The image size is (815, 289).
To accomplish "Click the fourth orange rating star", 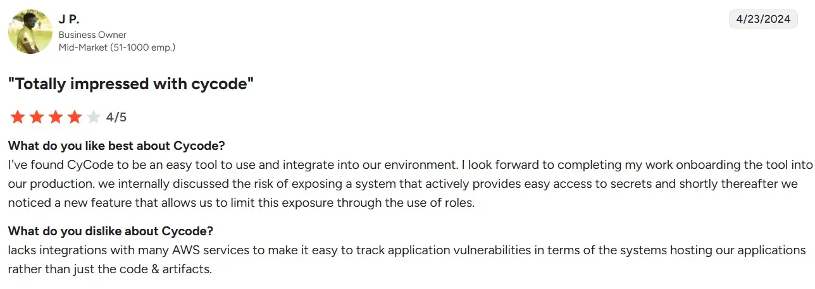I will click(75, 117).
